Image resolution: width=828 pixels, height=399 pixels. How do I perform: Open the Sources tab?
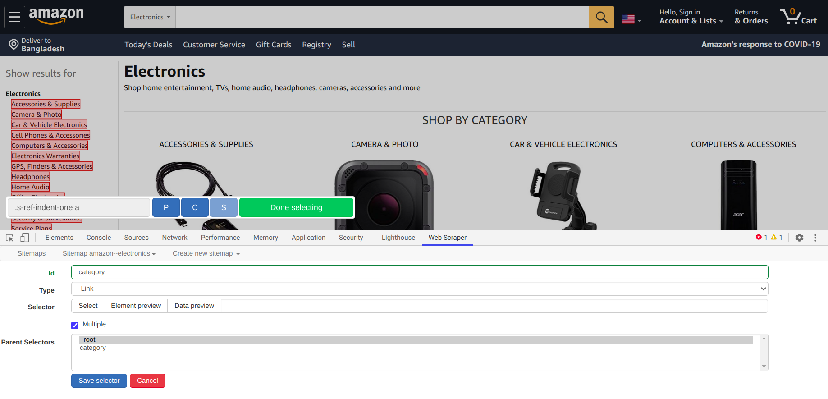coord(136,238)
